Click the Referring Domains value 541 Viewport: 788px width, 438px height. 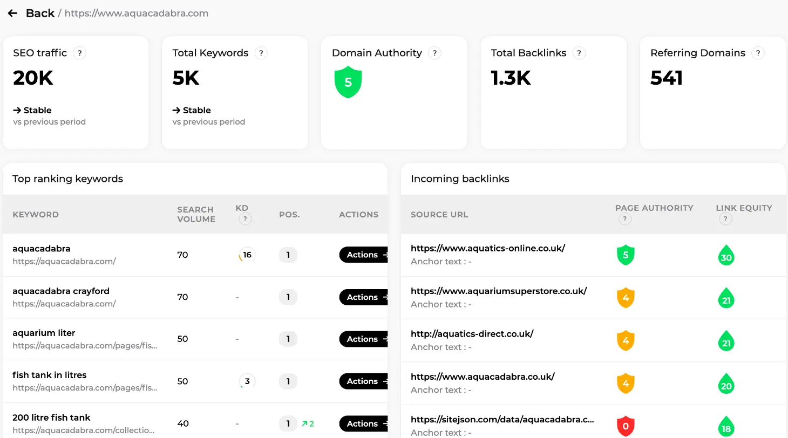pos(667,78)
